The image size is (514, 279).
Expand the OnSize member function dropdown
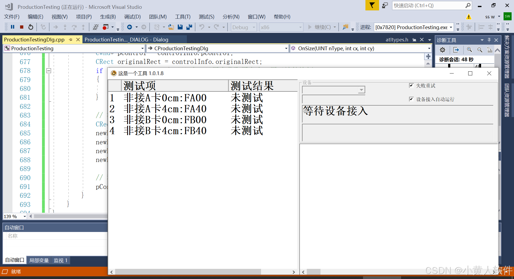pyautogui.click(x=429, y=48)
